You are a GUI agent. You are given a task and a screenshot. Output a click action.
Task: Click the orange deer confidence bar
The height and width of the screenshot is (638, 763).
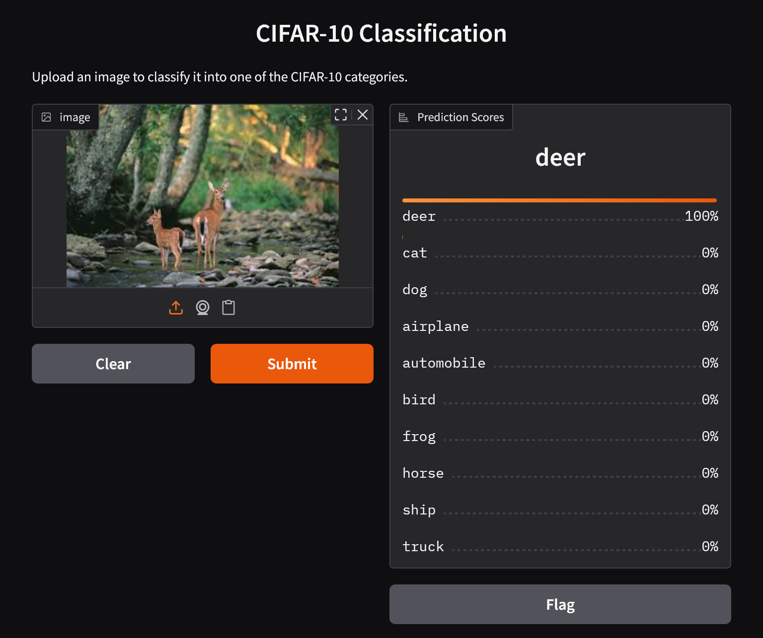pos(559,200)
